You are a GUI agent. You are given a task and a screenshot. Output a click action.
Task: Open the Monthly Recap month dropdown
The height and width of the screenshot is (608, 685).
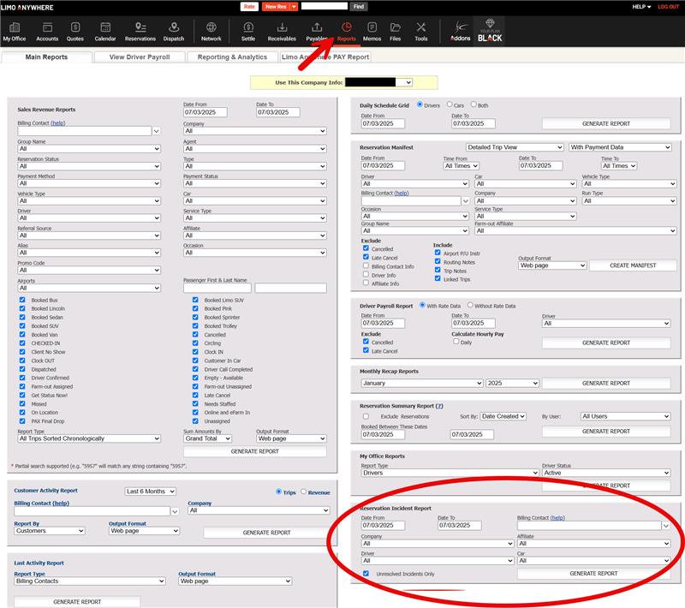pyautogui.click(x=420, y=384)
